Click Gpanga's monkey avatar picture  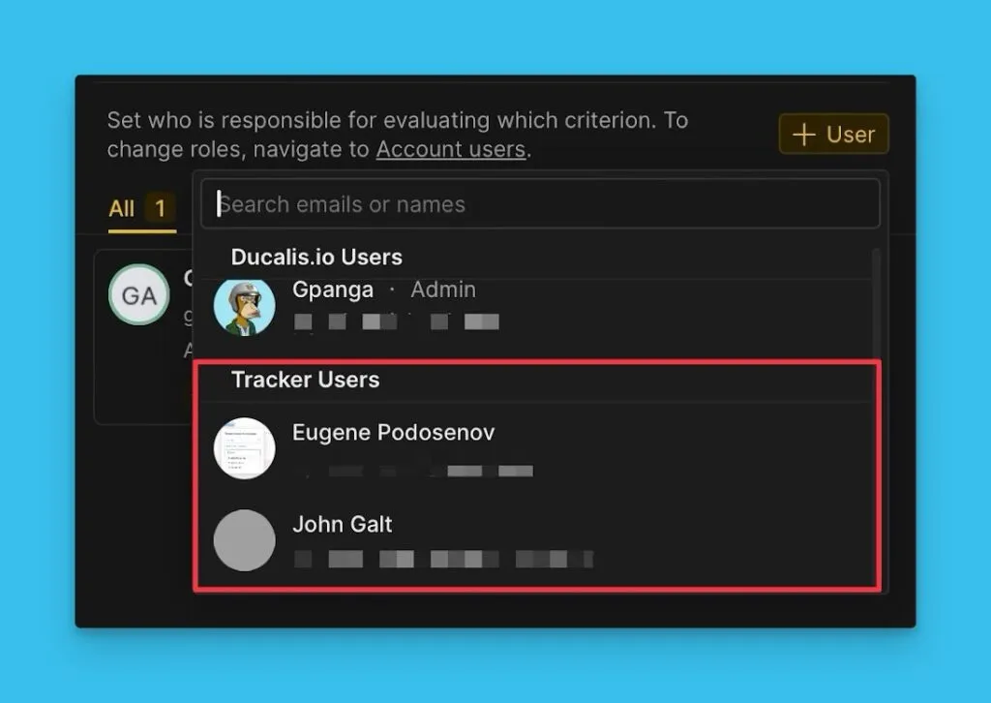244,305
